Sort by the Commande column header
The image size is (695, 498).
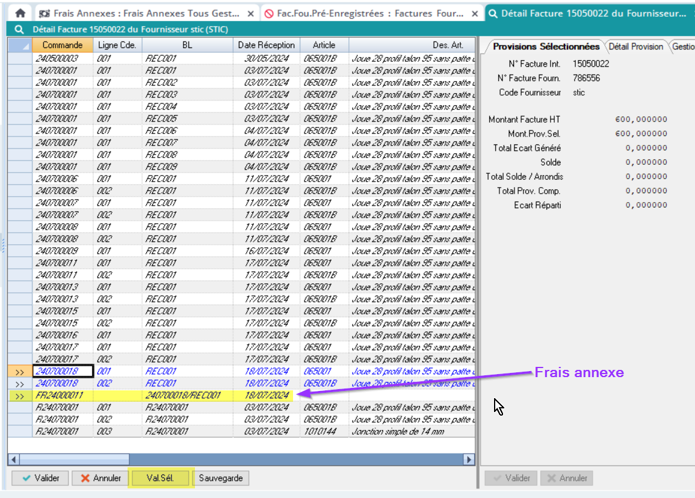coord(63,45)
